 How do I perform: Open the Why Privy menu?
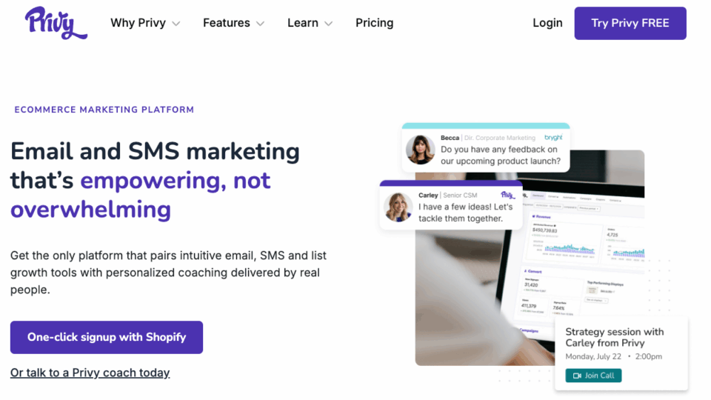138,23
